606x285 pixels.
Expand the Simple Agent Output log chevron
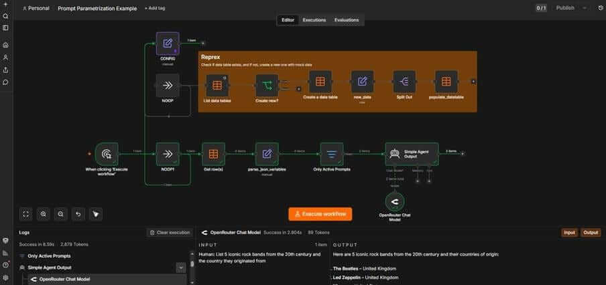tap(180, 267)
